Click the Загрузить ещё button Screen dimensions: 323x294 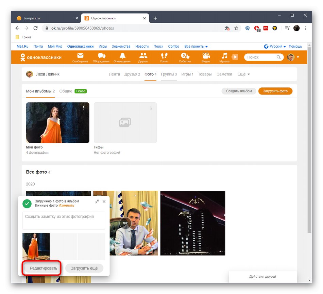coord(84,268)
